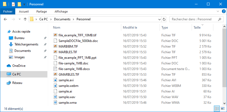Open the Fichier menu

pyautogui.click(x=8, y=11)
